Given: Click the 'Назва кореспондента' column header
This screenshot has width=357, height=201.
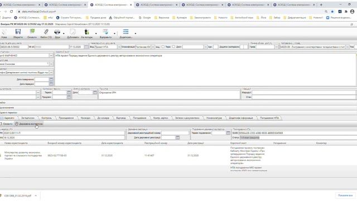Looking at the screenshot, I should tap(16, 143).
